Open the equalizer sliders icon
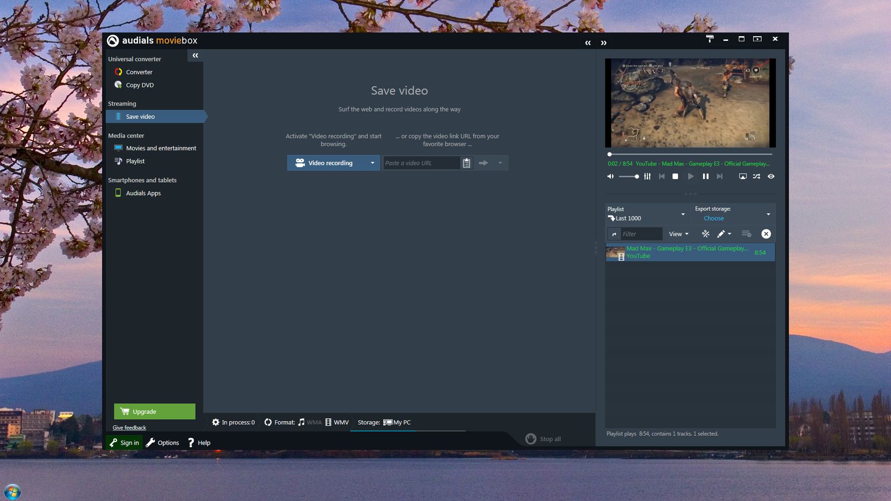This screenshot has width=891, height=501. point(647,176)
